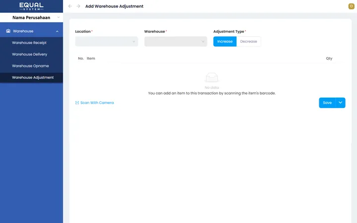Open Warehouse Opname menu item

pyautogui.click(x=31, y=66)
